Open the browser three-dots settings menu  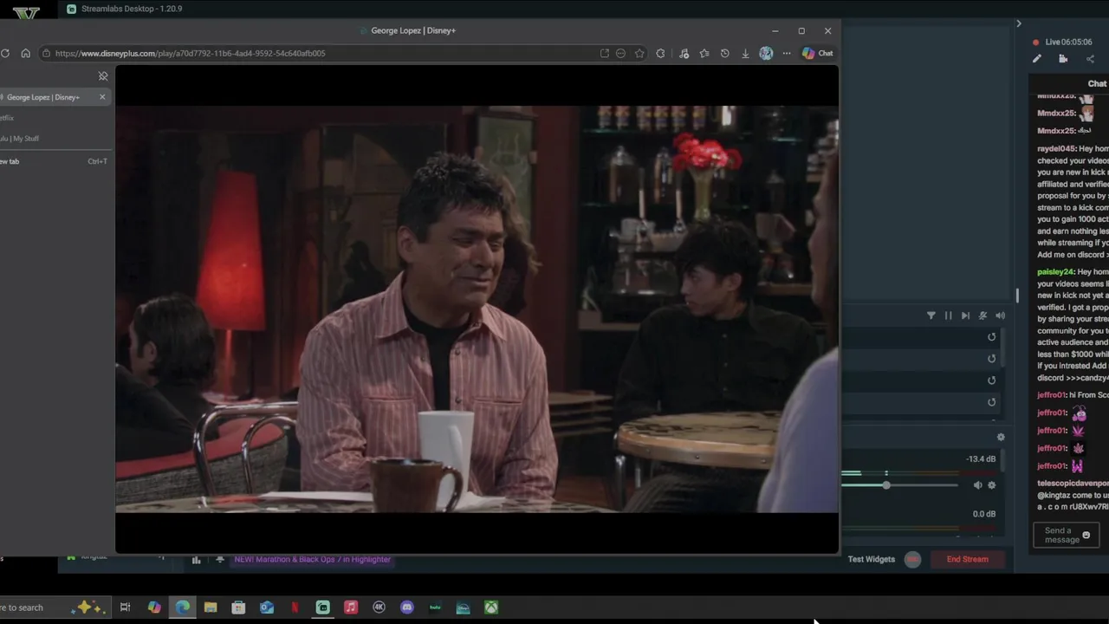pyautogui.click(x=787, y=53)
